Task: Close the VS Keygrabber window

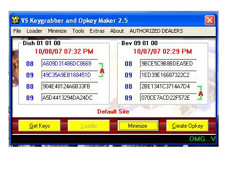Action: click(x=210, y=20)
